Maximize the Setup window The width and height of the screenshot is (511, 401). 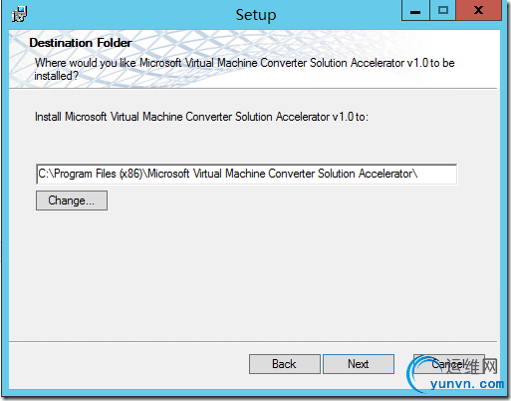click(x=443, y=10)
